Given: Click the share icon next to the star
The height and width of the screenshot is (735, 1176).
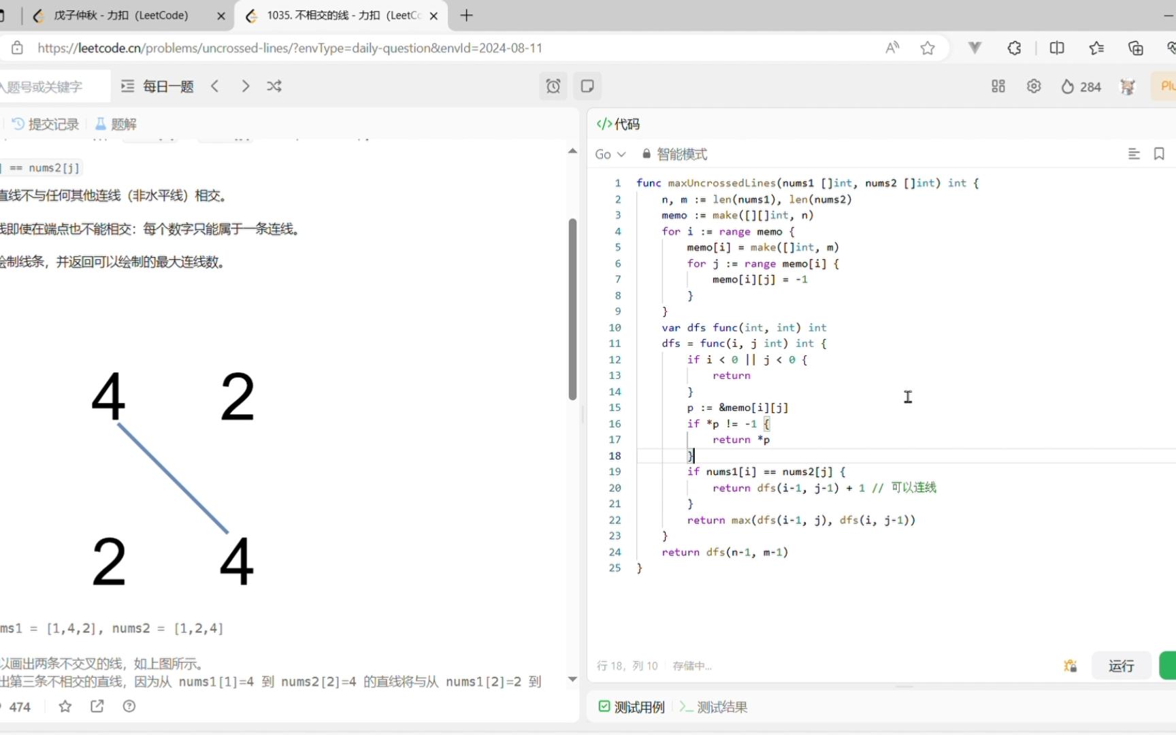Looking at the screenshot, I should pyautogui.click(x=97, y=706).
